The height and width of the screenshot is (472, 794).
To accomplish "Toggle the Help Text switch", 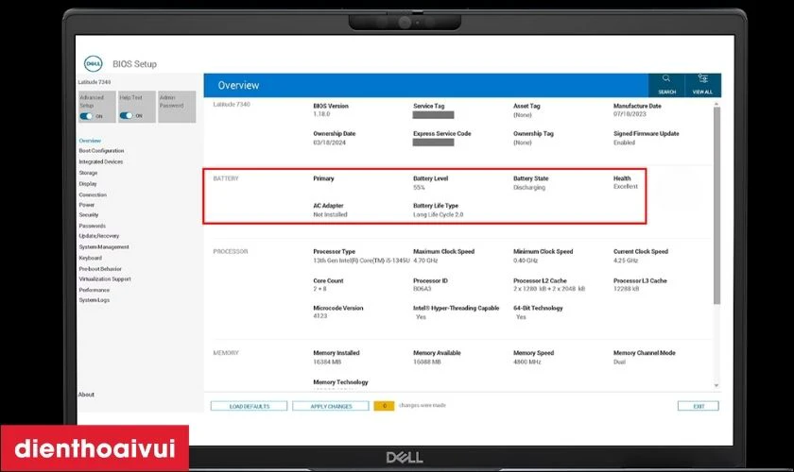I will [x=126, y=116].
